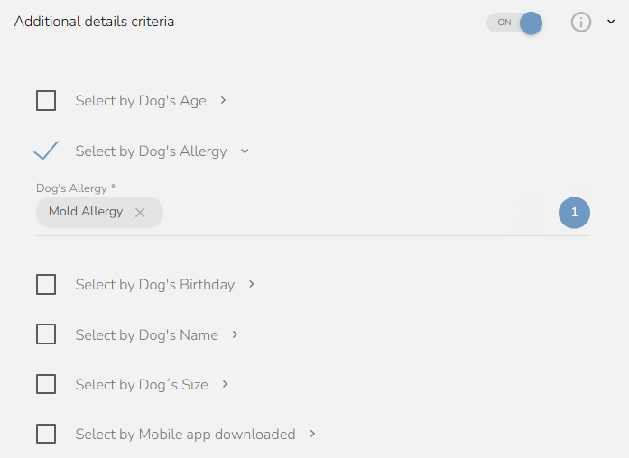Click the blue count badge showing 1
Image resolution: width=629 pixels, height=458 pixels.
pos(574,213)
